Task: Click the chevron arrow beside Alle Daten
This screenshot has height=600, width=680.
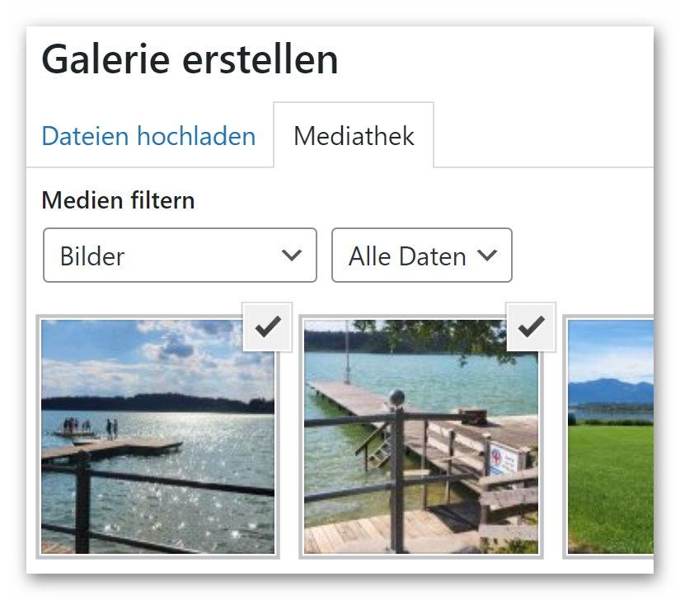Action: 487,255
